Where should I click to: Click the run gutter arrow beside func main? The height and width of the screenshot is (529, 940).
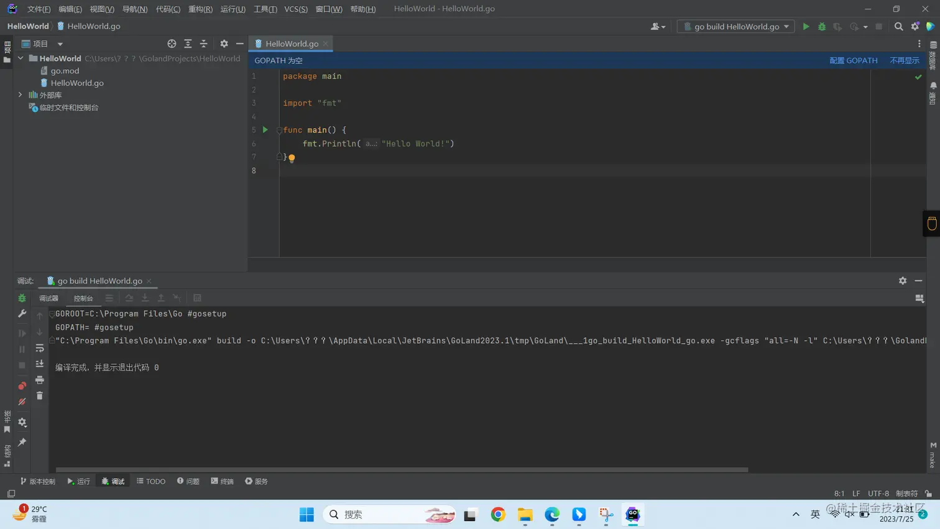point(265,130)
